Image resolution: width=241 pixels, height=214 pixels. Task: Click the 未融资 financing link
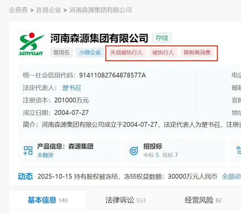[x=45, y=155]
